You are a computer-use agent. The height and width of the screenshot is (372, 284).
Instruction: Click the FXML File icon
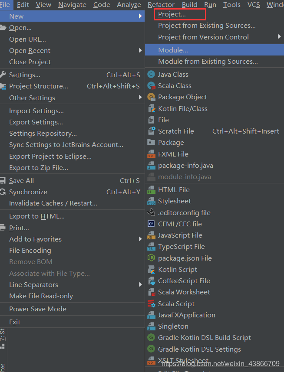pos(151,154)
